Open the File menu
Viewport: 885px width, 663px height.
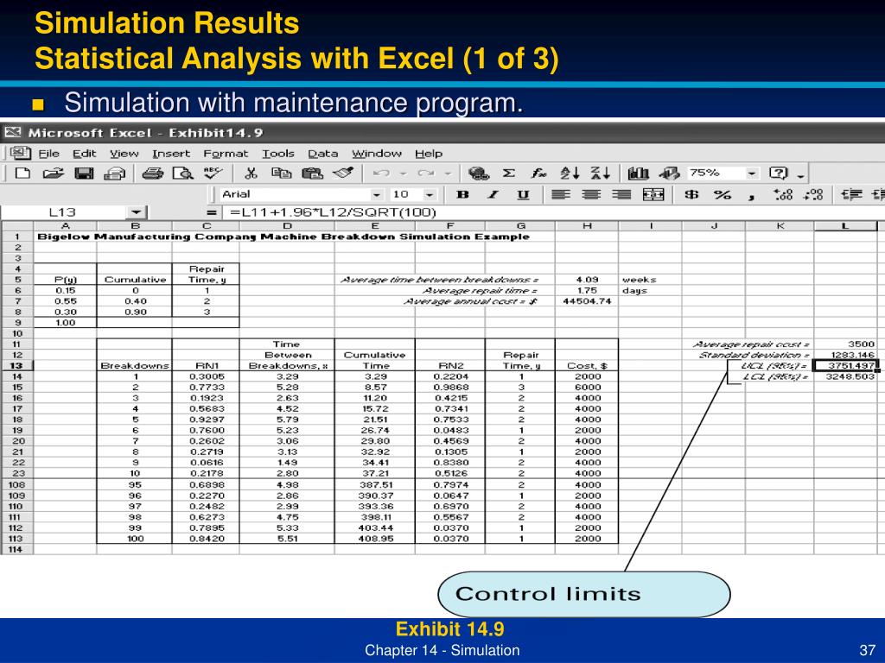tap(48, 154)
